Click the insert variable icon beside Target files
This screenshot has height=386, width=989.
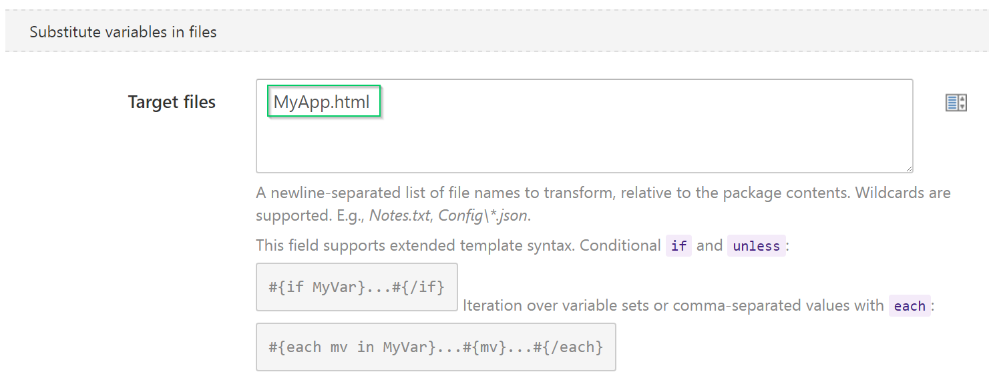coord(956,103)
